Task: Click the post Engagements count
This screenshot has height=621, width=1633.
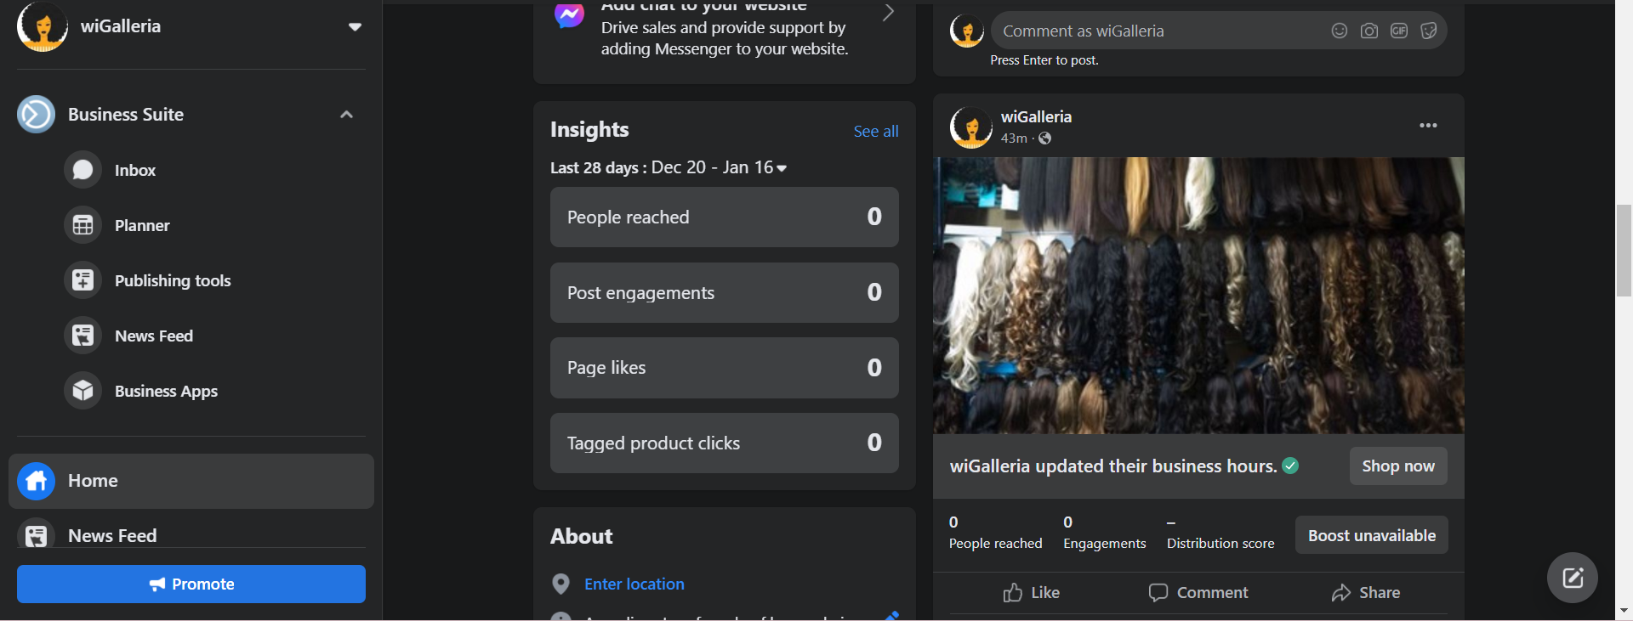Action: (x=1105, y=533)
